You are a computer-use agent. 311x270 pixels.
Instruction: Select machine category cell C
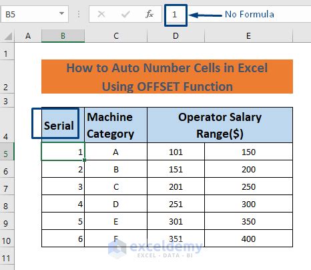point(116,186)
